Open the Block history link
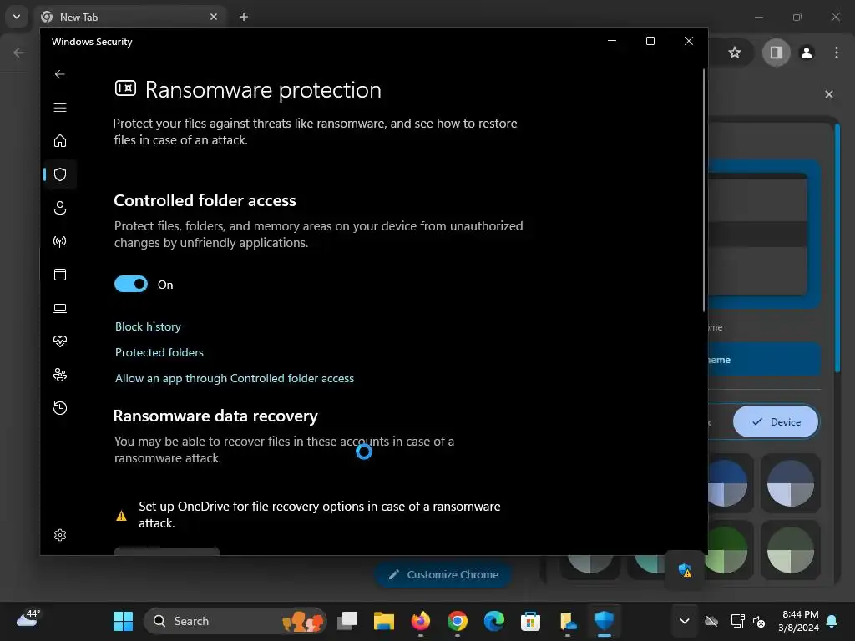Image resolution: width=855 pixels, height=641 pixels. coord(148,326)
